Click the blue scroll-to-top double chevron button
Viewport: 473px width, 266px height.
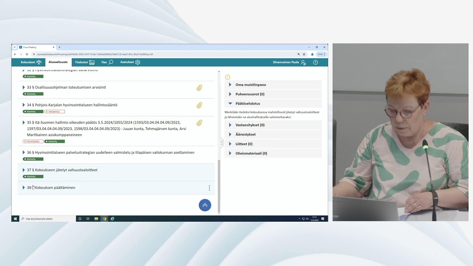coord(205,205)
